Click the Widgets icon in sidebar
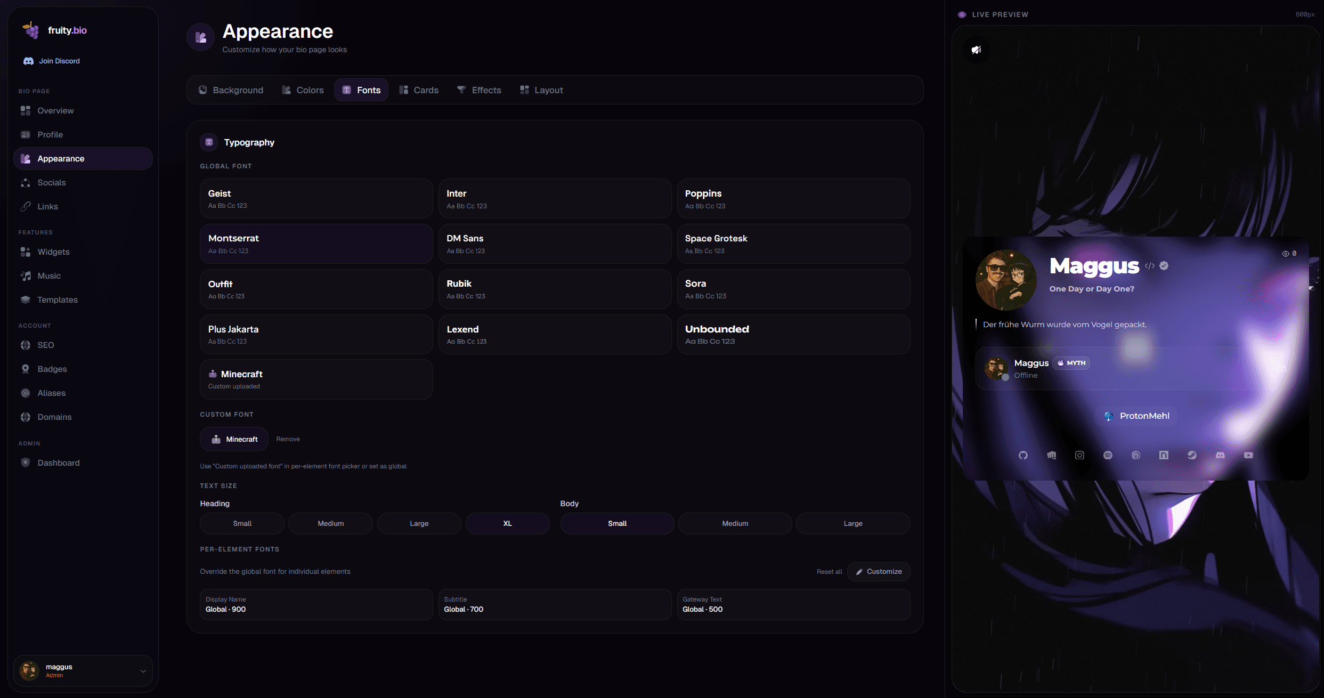Screen dimensions: 1324x698 point(25,251)
